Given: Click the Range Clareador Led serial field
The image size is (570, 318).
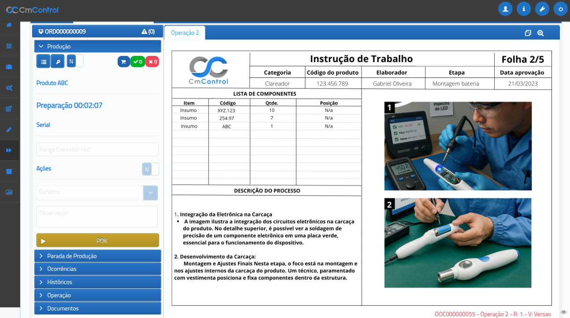Looking at the screenshot, I should coord(97,149).
